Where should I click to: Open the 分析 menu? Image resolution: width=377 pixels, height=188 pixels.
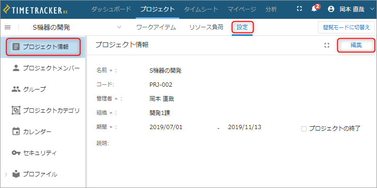271,9
